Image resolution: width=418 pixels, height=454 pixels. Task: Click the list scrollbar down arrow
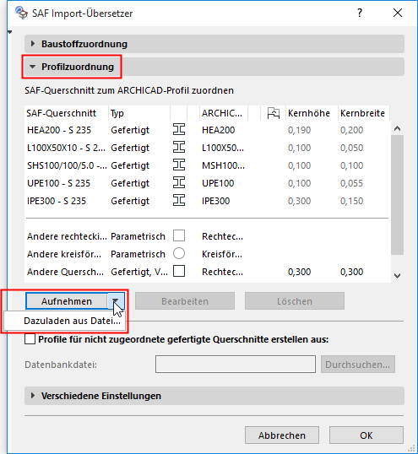pyautogui.click(x=397, y=275)
